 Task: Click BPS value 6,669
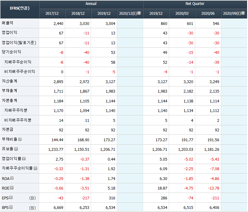(x=58, y=208)
